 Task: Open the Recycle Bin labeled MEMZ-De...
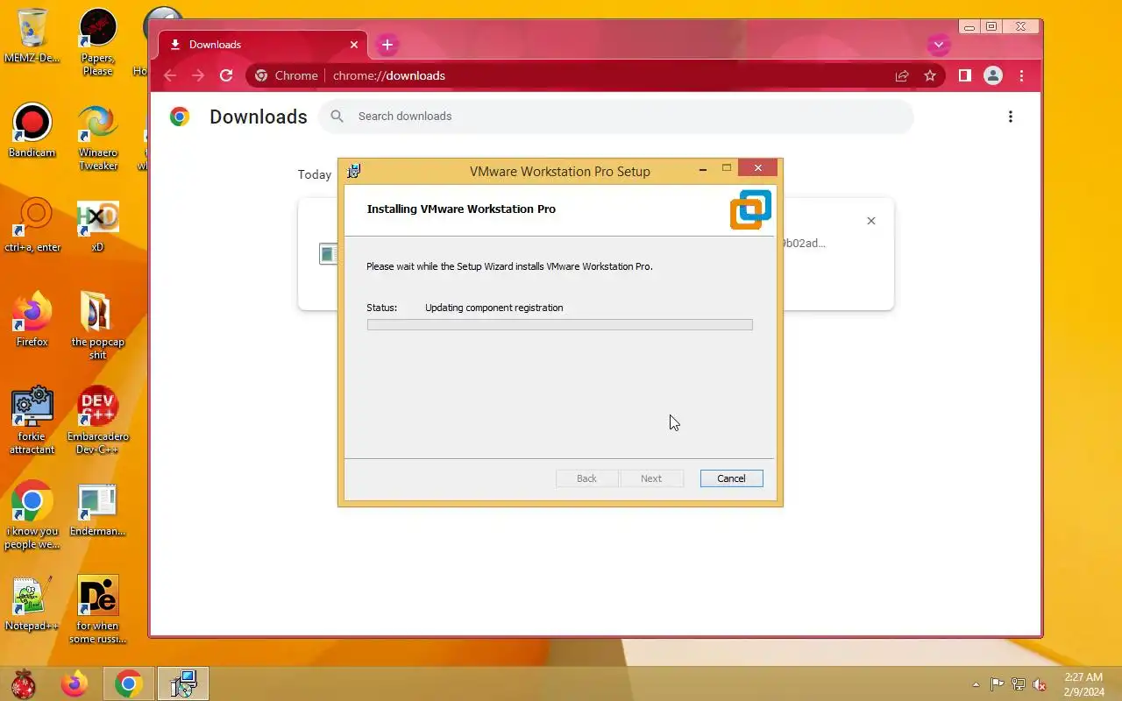tap(32, 35)
